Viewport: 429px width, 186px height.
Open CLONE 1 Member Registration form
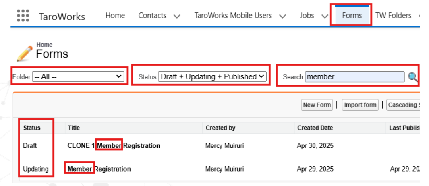point(114,145)
